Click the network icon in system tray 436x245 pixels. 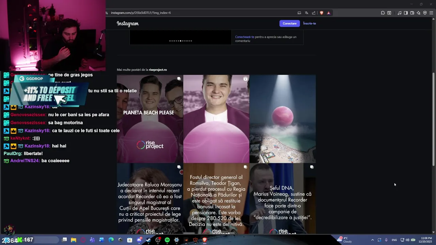tap(402, 240)
